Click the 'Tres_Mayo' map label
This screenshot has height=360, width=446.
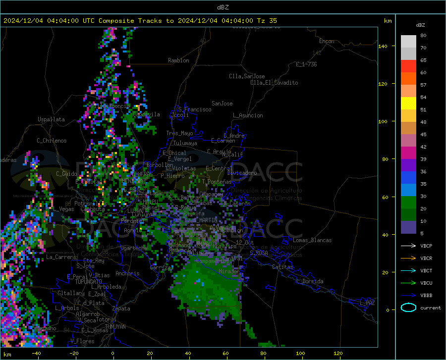[x=179, y=133]
